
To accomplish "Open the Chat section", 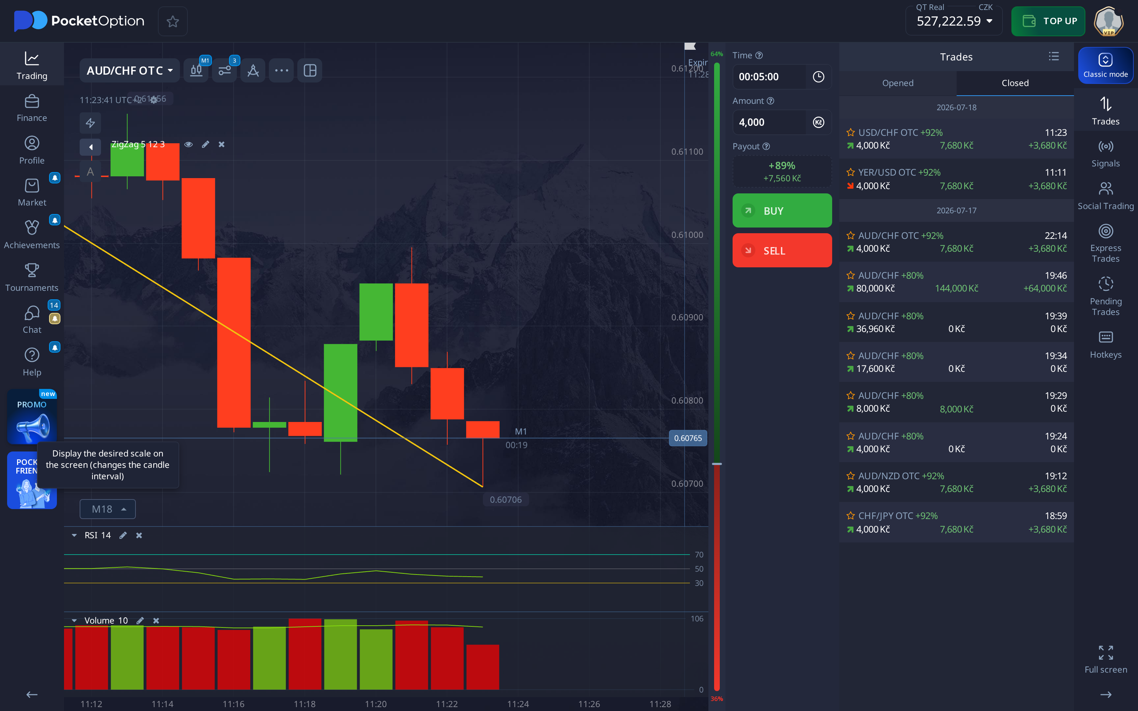I will click(x=32, y=320).
